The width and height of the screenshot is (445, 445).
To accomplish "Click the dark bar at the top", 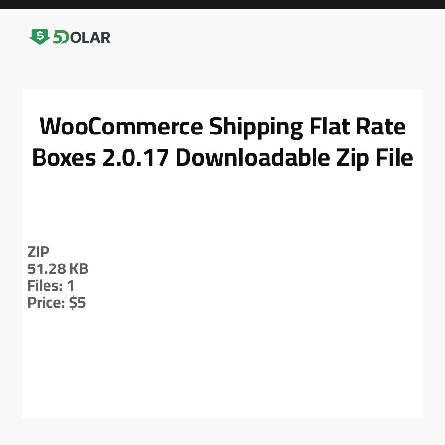I will pyautogui.click(x=222, y=4).
